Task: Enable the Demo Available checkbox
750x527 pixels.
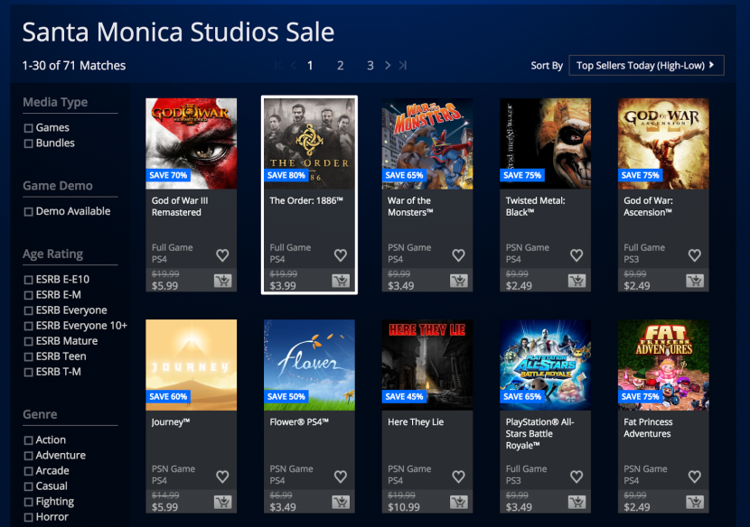Action: (29, 212)
